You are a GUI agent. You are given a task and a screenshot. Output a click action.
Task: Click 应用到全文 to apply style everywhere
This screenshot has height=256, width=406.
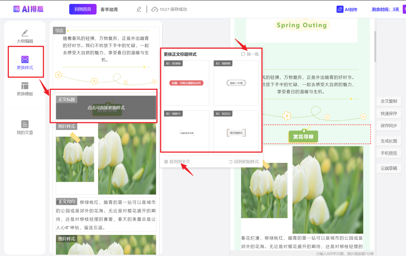[x=177, y=162]
